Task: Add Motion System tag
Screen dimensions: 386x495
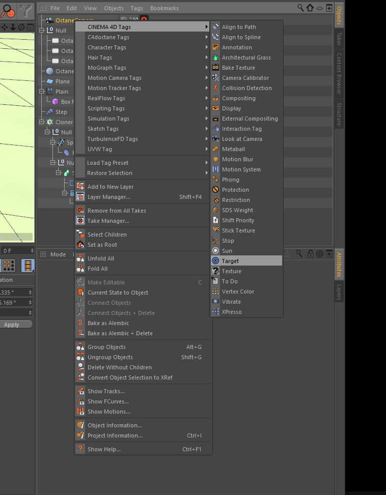Action: [x=246, y=169]
